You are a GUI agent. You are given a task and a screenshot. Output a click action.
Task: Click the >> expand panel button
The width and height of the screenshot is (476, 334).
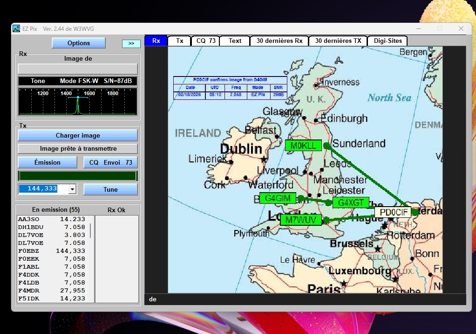(x=131, y=43)
